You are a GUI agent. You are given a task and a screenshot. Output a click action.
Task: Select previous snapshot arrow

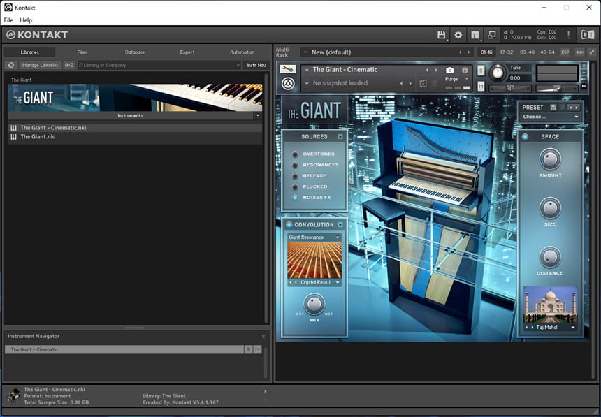click(x=401, y=83)
